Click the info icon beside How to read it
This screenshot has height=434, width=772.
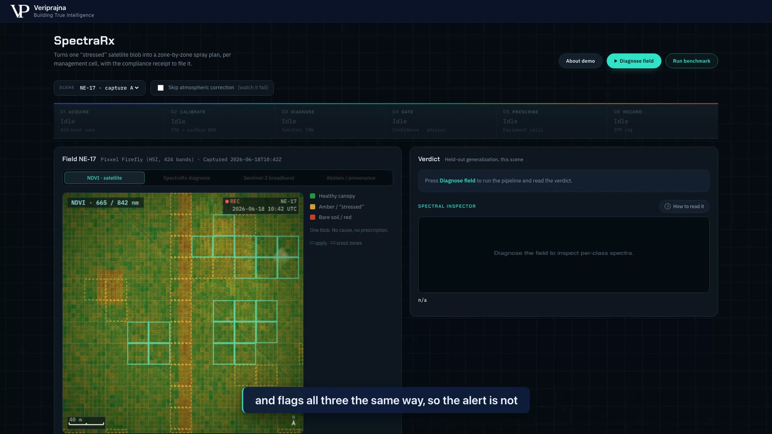coord(667,207)
